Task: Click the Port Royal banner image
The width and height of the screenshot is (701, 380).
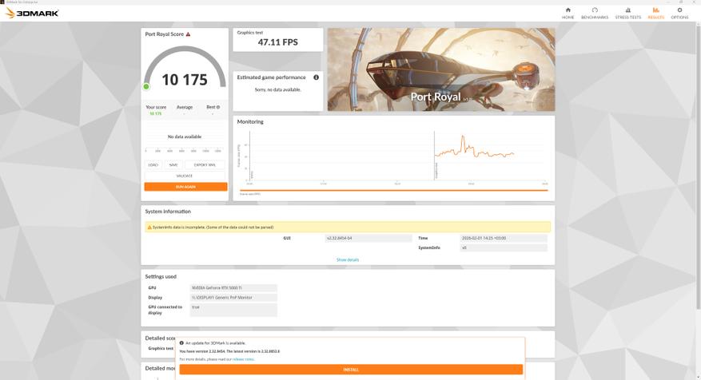Action: click(441, 69)
